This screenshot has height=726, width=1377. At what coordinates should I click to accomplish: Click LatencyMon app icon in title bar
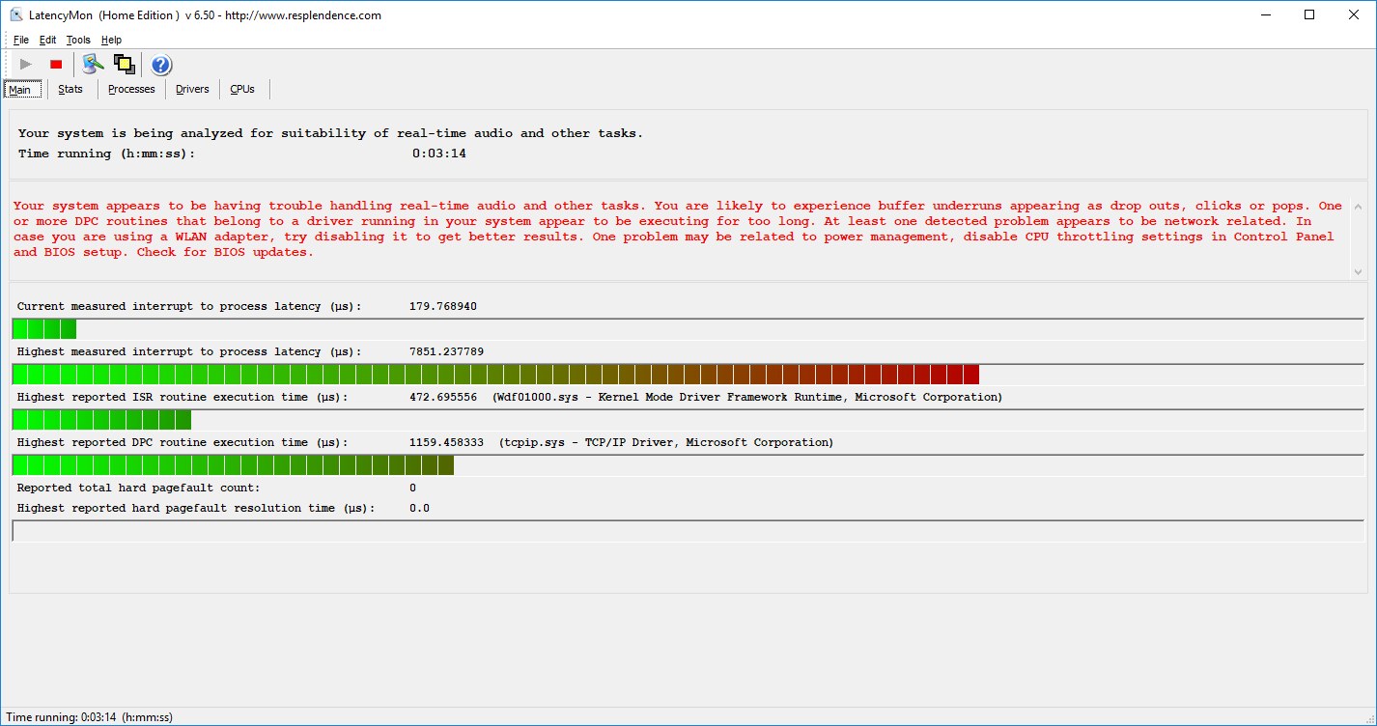coord(16,15)
